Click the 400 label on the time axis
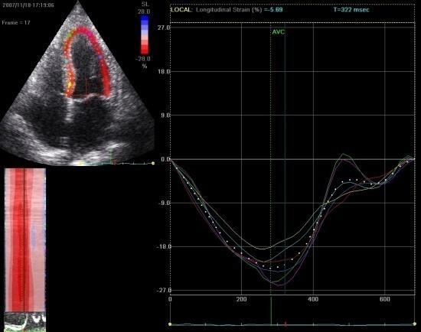The width and height of the screenshot is (421, 332). (313, 299)
